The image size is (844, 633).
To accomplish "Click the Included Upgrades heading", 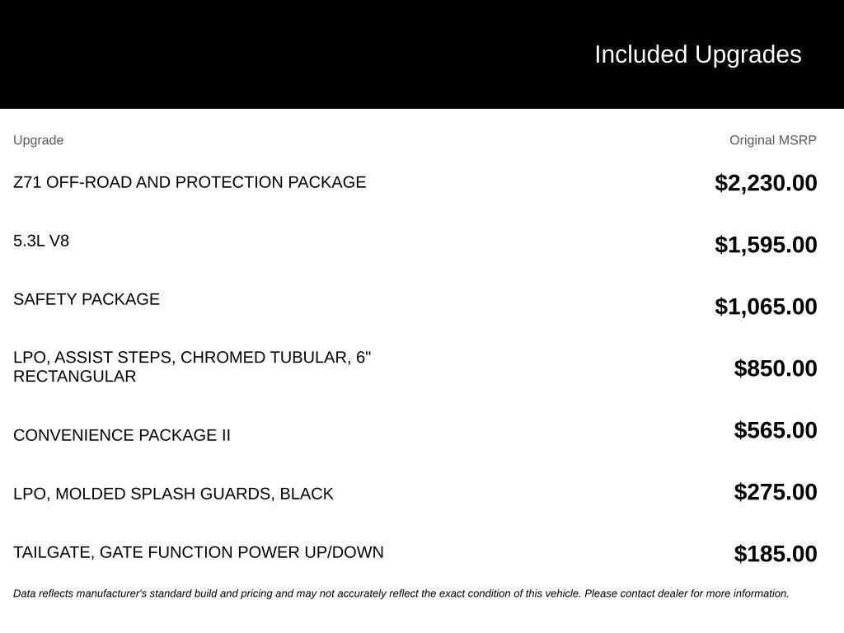I will click(x=697, y=55).
